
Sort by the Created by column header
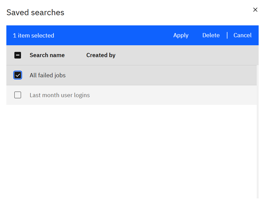101,55
